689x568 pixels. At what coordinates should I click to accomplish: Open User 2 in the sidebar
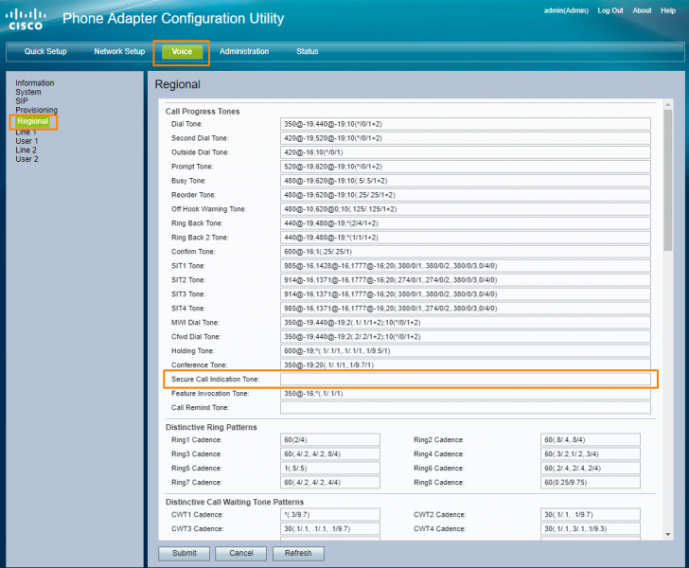pos(26,159)
